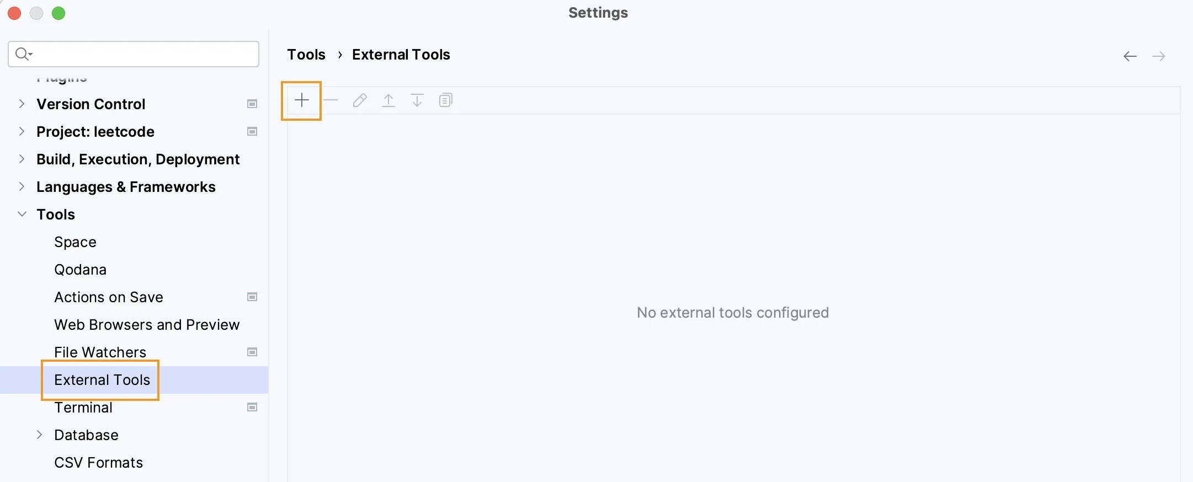Expand the Version Control section
Image resolution: width=1193 pixels, height=482 pixels.
pyautogui.click(x=22, y=104)
